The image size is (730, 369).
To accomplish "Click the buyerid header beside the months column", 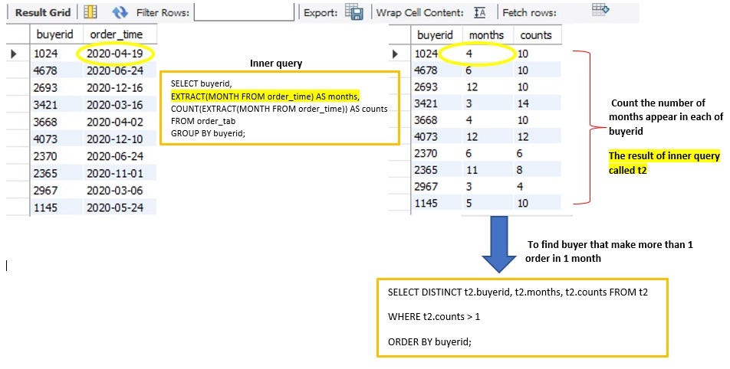I will [435, 35].
